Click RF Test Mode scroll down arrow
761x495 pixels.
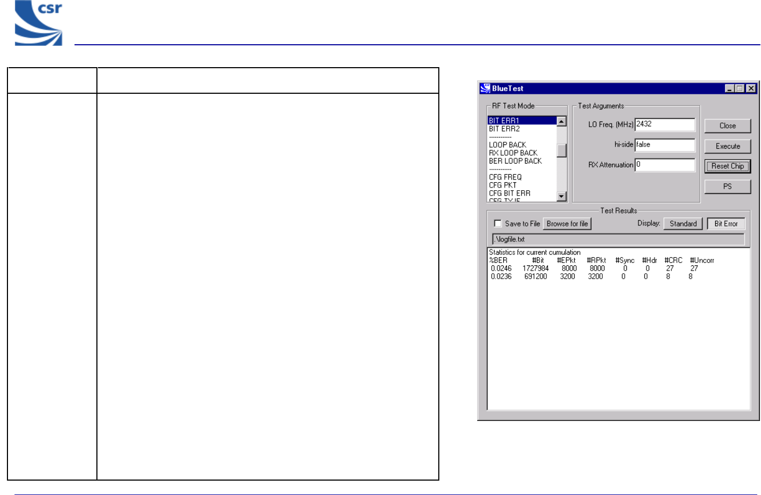click(x=561, y=197)
